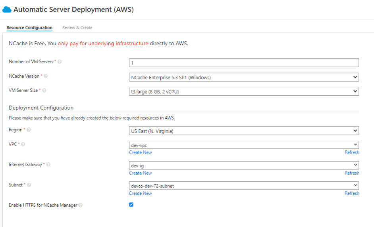The image size is (374, 227).
Task: Click the help icon next to VPC
Action: pyautogui.click(x=23, y=144)
